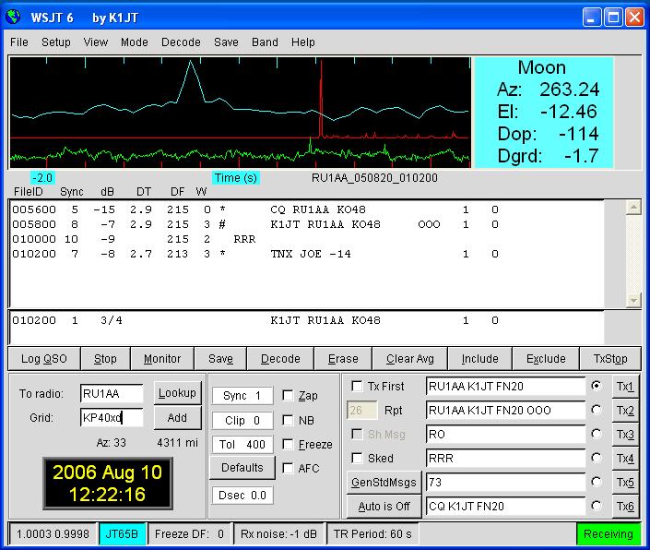Open the Decode menu
650x550 pixels.
click(181, 42)
